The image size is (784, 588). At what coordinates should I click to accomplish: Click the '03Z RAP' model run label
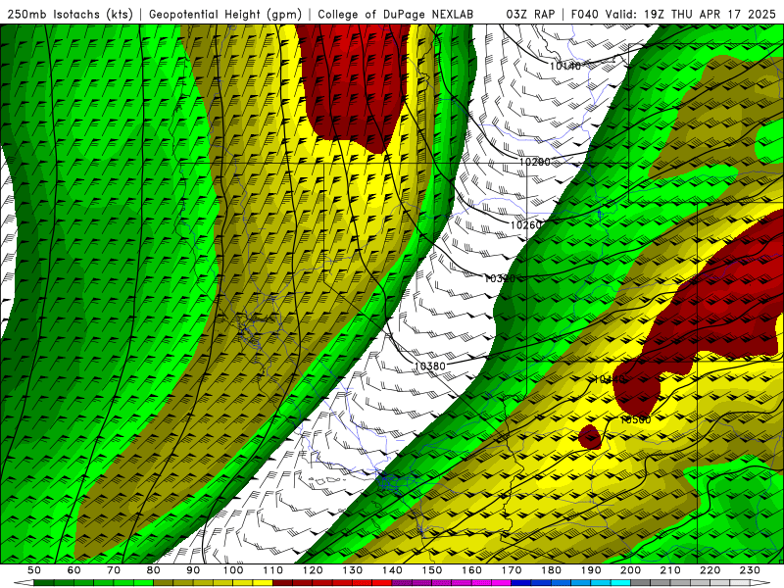click(530, 14)
